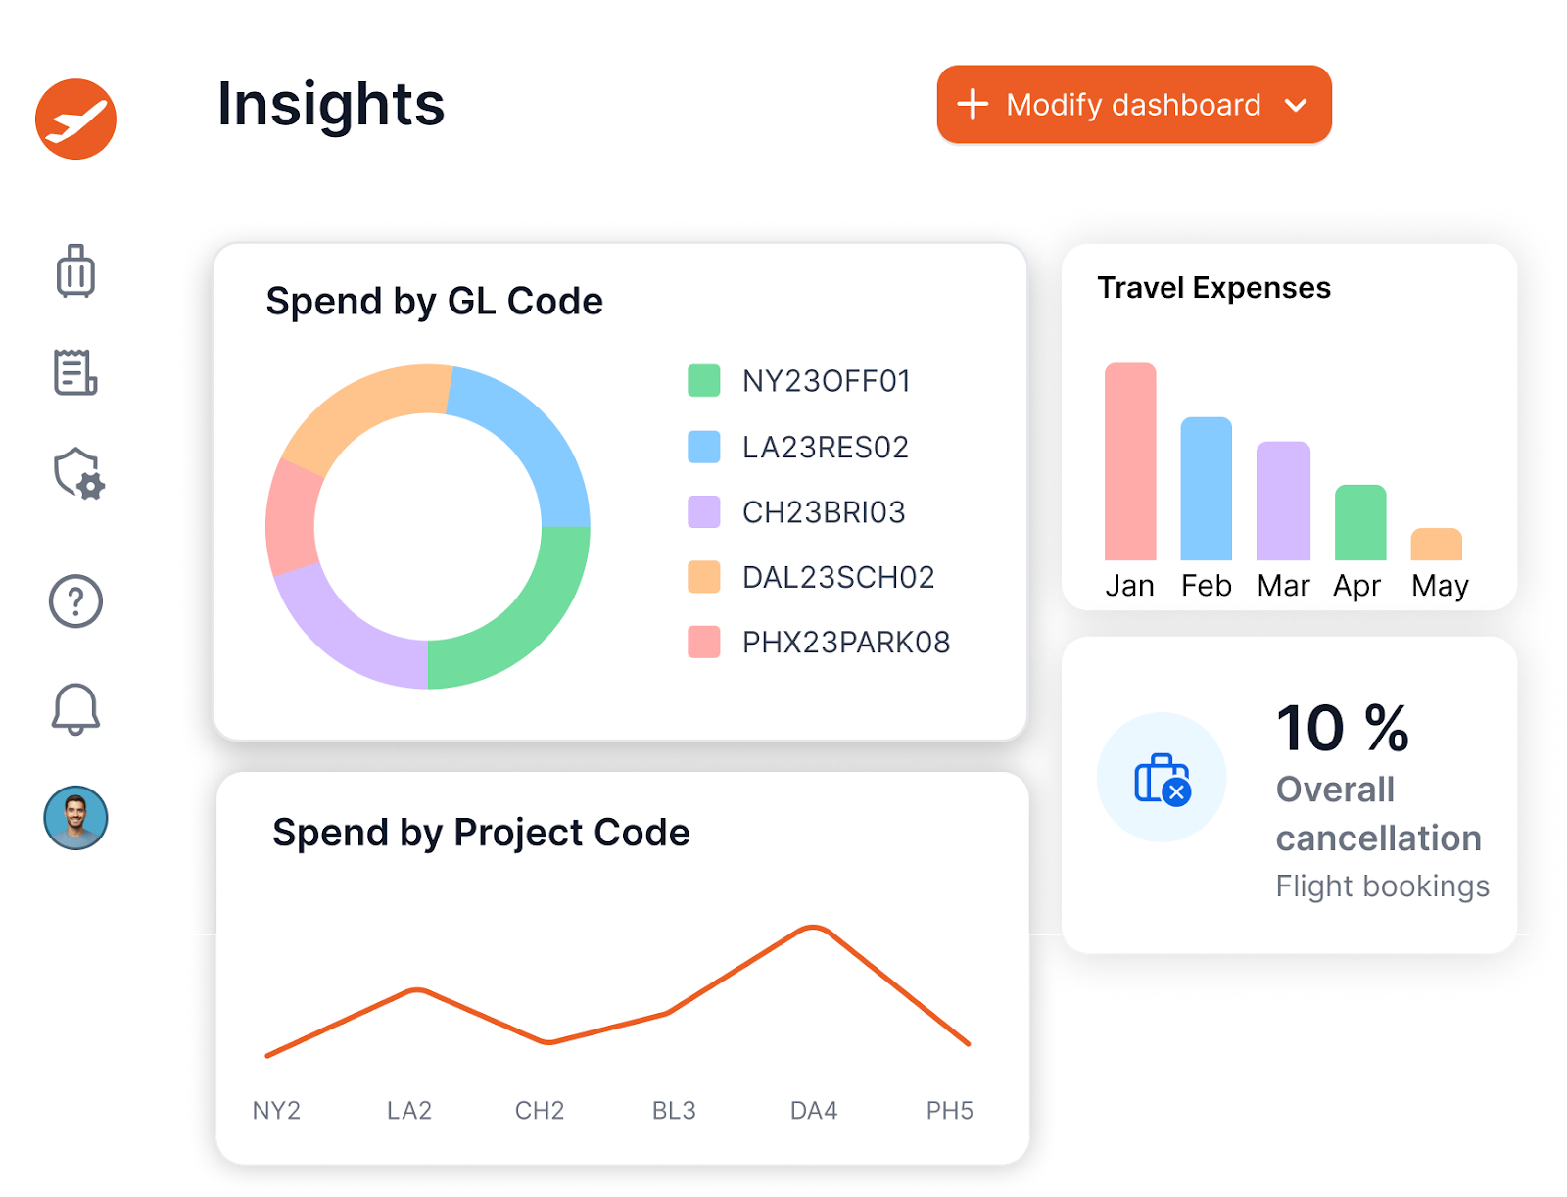Open the luggage trips icon in sidebar
1567x1197 pixels.
75,271
